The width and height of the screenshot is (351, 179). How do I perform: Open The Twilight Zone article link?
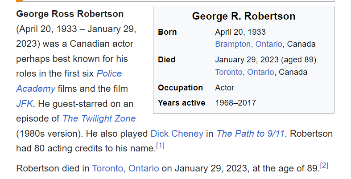[x=99, y=119]
